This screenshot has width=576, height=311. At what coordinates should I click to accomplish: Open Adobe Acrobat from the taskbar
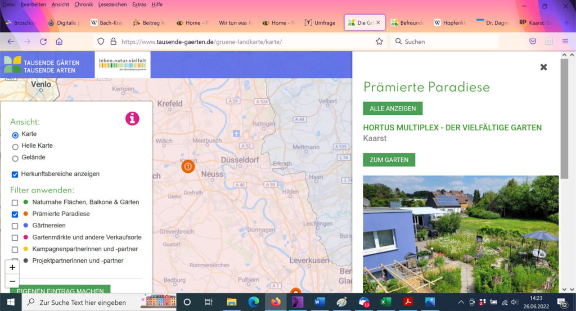(408, 302)
